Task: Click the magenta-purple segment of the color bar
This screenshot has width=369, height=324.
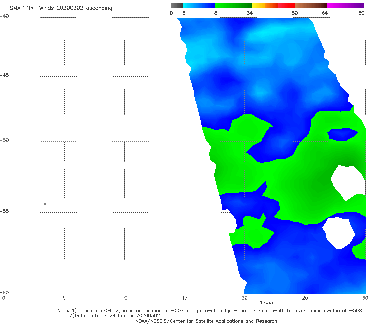Action: coord(345,6)
